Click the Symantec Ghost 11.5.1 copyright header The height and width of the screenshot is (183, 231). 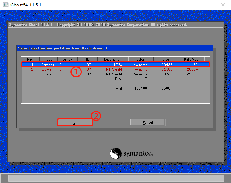click(98, 25)
